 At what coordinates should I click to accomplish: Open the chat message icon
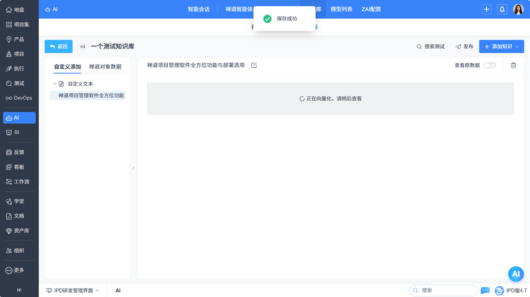pos(485,290)
